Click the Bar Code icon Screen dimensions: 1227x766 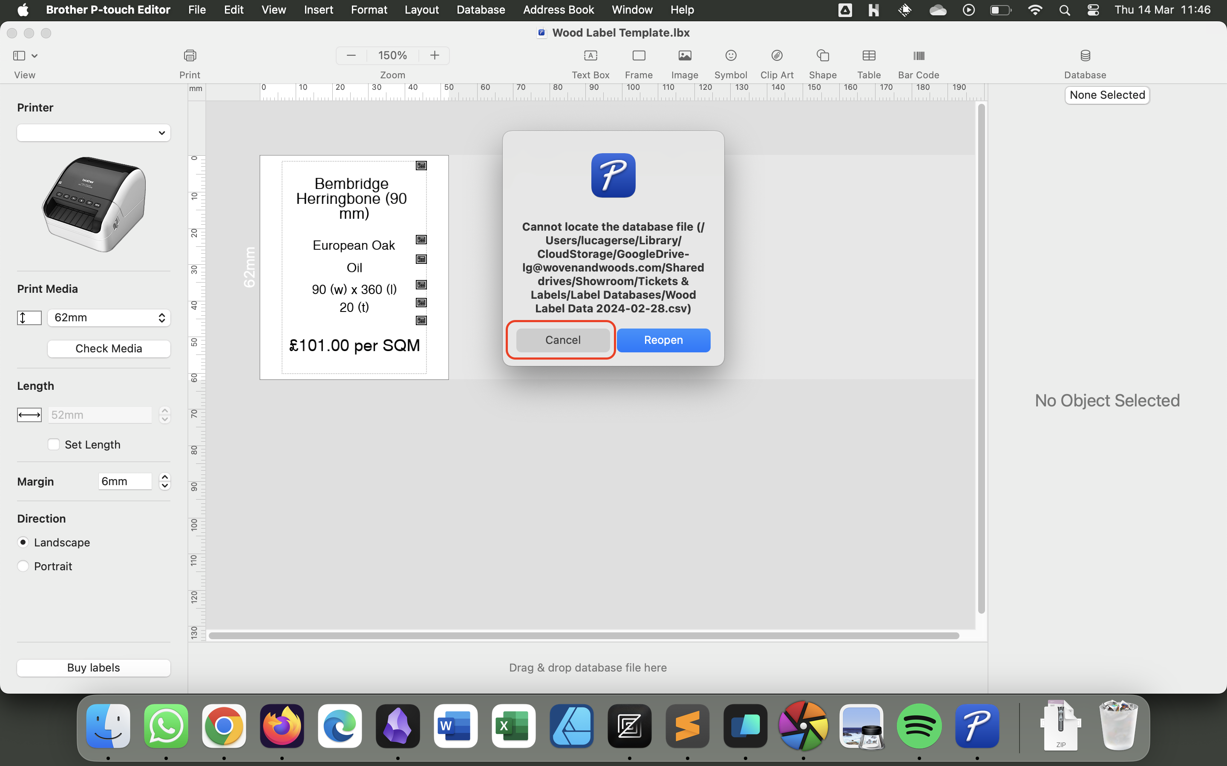coord(918,56)
